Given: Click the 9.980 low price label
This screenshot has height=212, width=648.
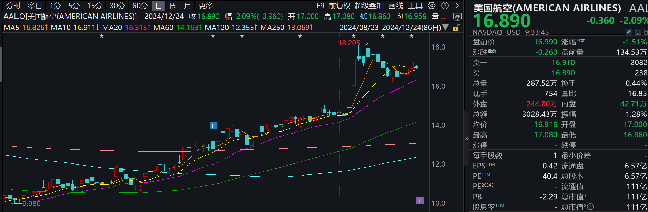Looking at the screenshot, I should point(31,204).
